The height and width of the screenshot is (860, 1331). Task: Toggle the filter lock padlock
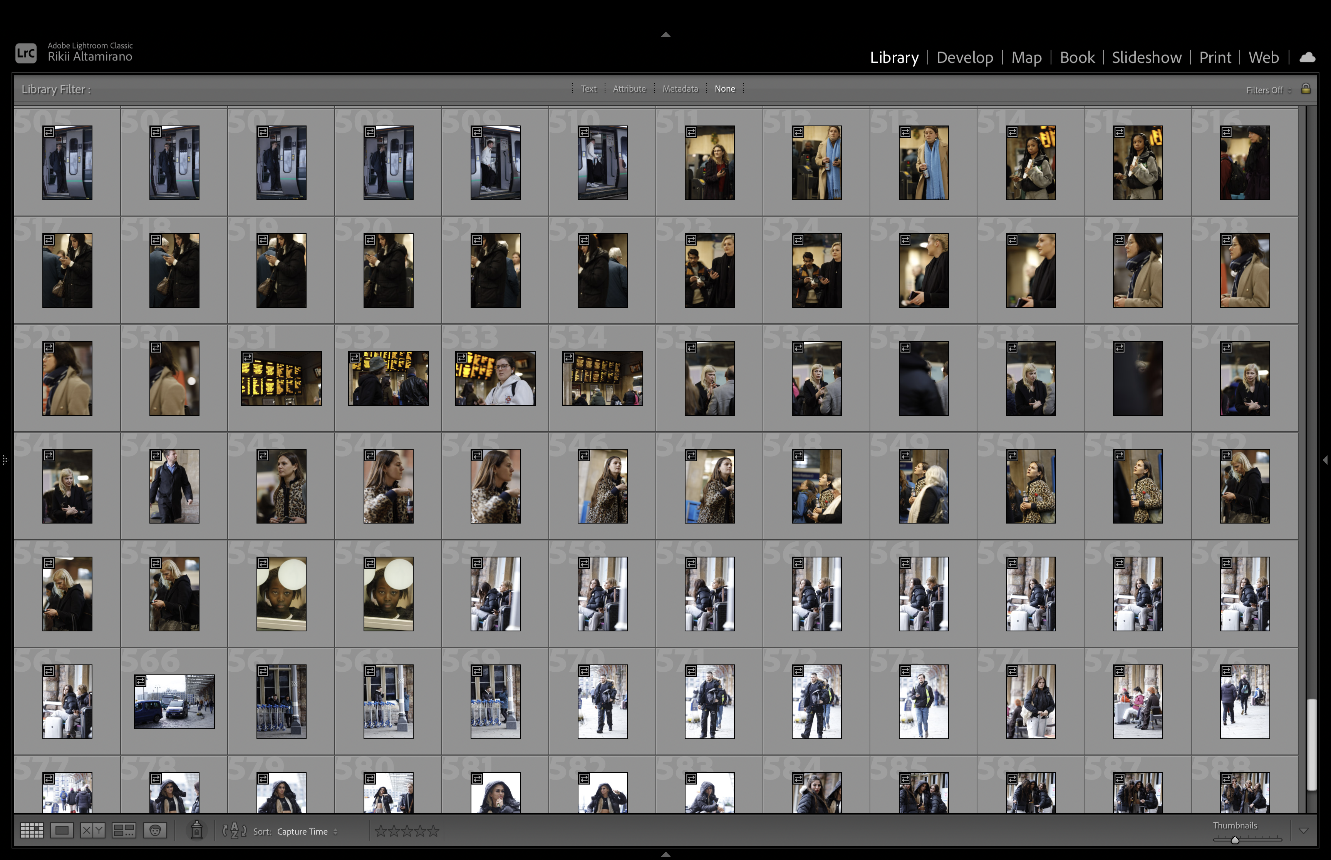click(1305, 89)
